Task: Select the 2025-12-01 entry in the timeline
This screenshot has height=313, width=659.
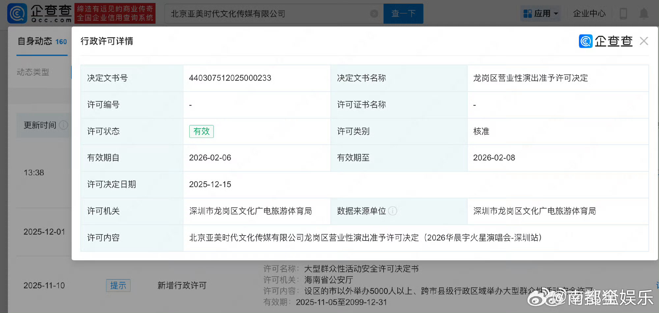Action: click(44, 232)
